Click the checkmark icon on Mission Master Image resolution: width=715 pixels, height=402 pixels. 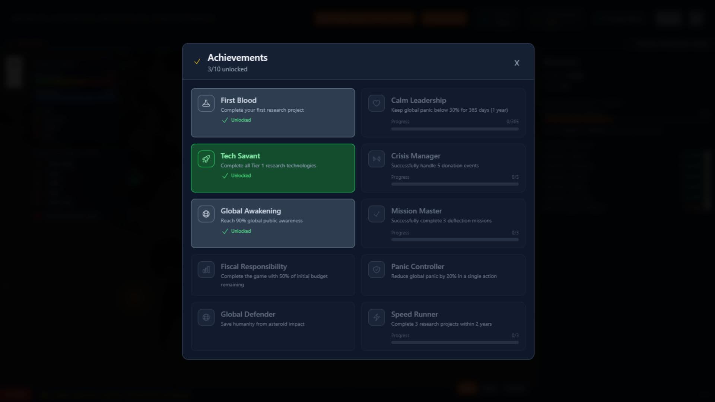pos(376,214)
